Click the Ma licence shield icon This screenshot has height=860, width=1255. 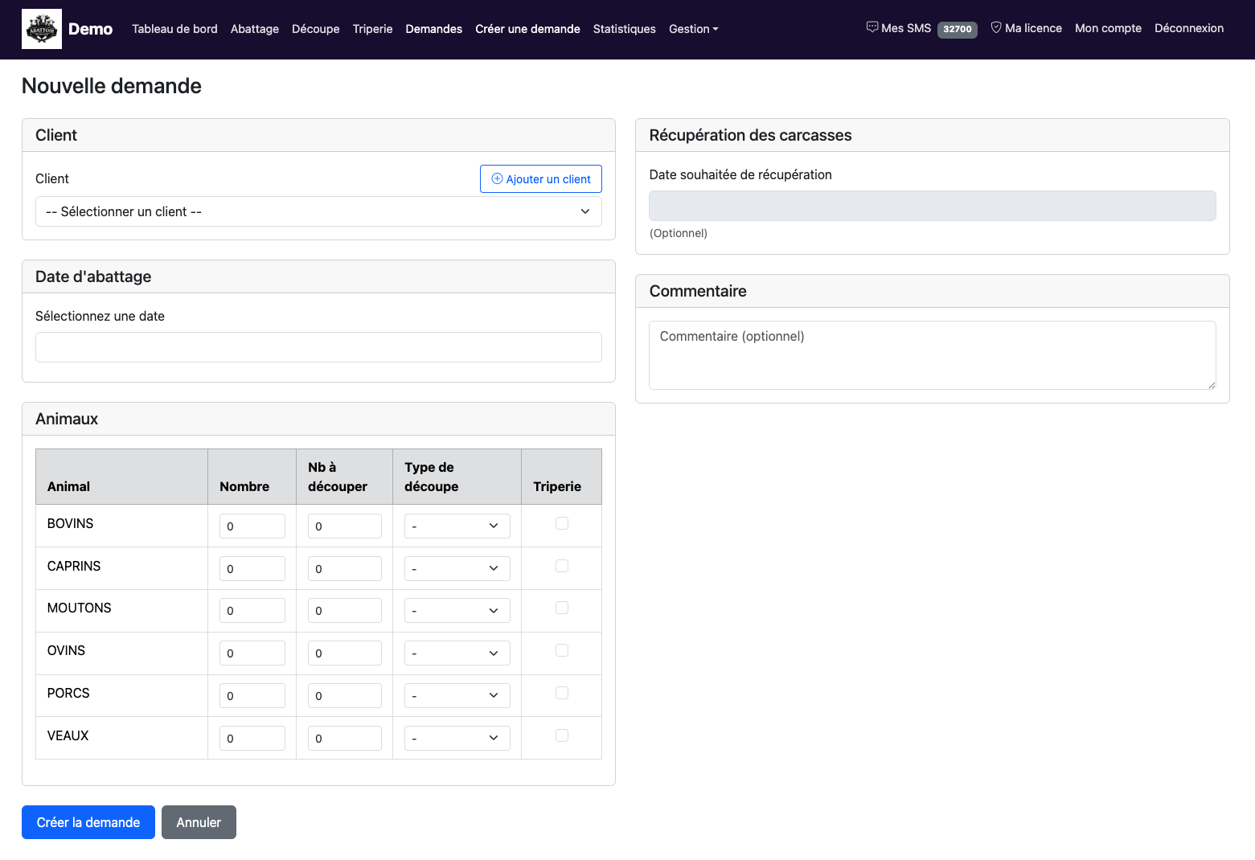click(996, 27)
